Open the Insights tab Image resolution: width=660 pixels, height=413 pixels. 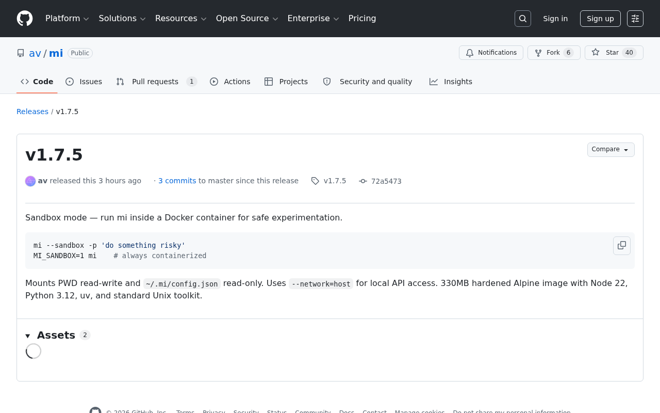451,82
